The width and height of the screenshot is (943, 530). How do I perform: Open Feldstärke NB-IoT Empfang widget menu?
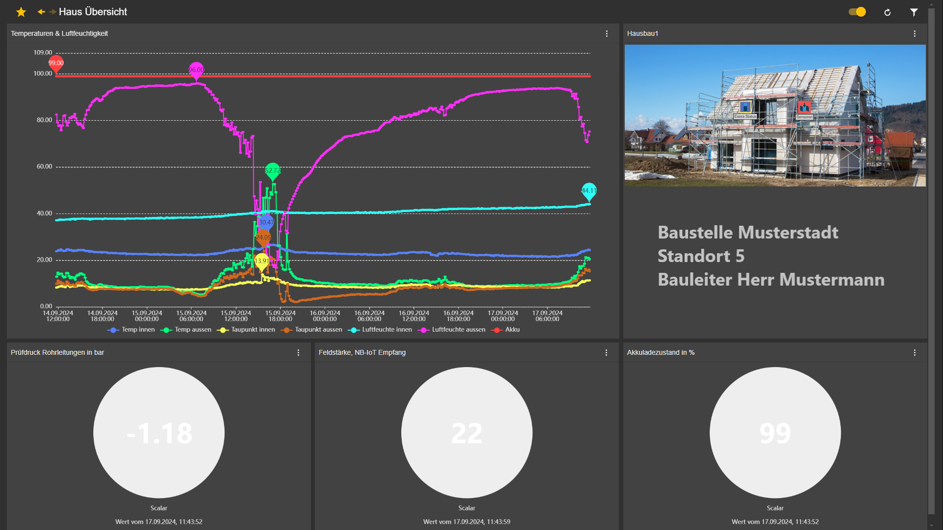click(606, 352)
